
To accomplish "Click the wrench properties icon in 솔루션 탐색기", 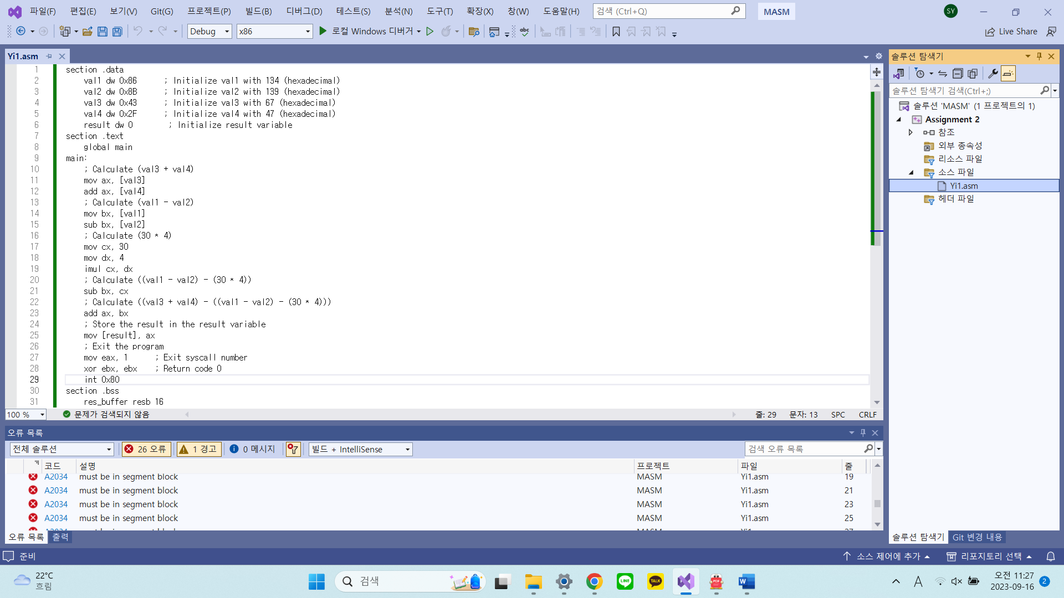I will [992, 73].
